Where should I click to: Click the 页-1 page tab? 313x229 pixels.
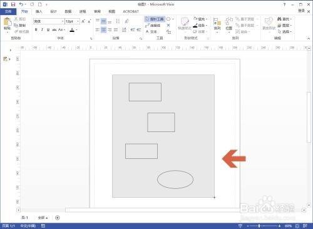pyautogui.click(x=24, y=218)
